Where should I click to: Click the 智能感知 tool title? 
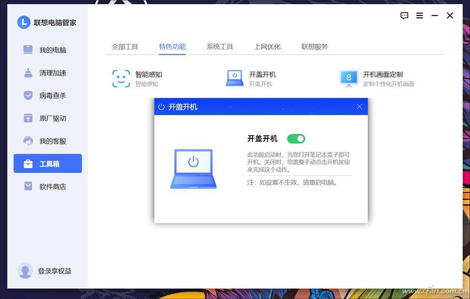pyautogui.click(x=149, y=74)
